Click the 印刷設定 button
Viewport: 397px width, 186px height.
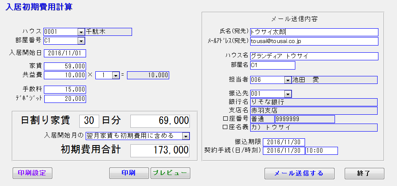[x=32, y=173]
